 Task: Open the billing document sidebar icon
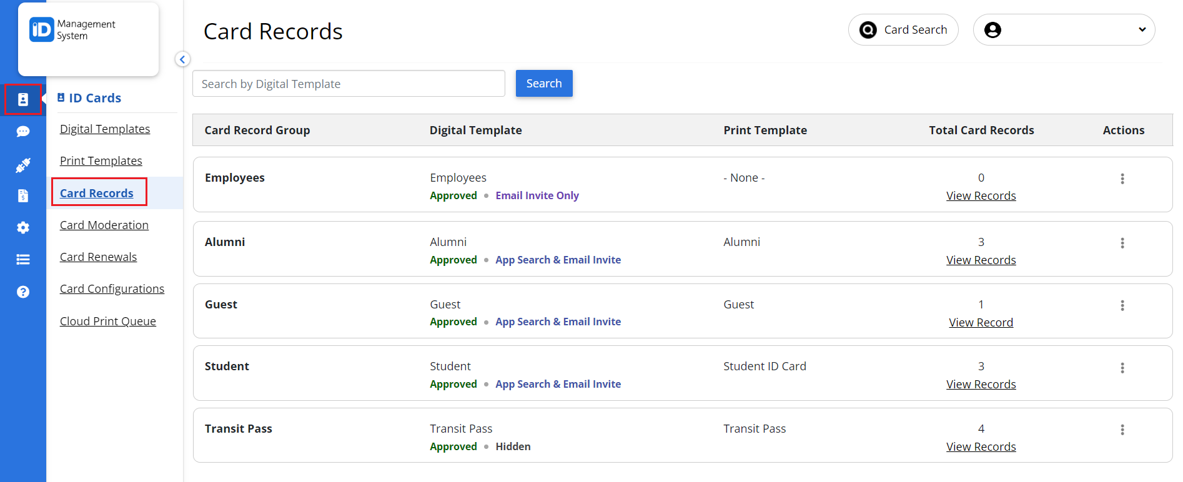[x=23, y=196]
